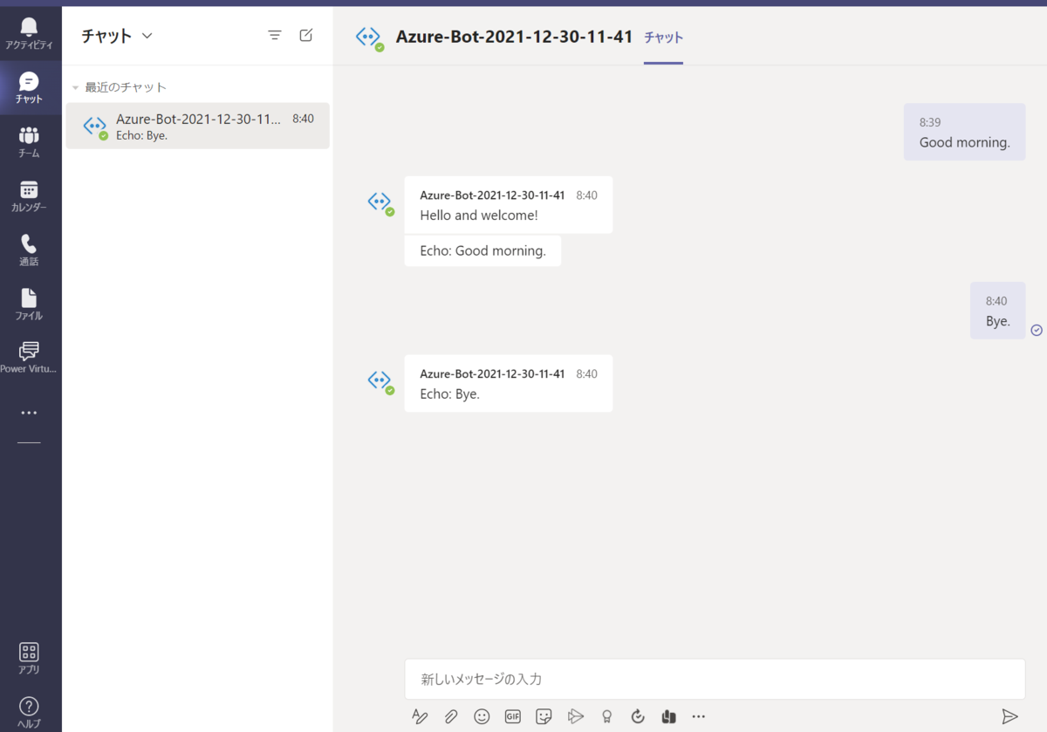Open the Praise badge icon
Viewport: 1047px width, 732px height.
click(606, 716)
